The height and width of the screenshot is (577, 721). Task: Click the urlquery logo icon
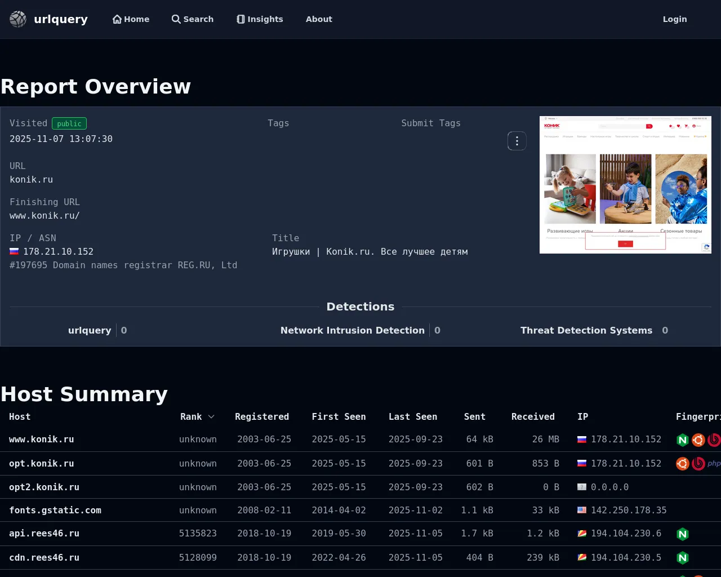point(18,19)
